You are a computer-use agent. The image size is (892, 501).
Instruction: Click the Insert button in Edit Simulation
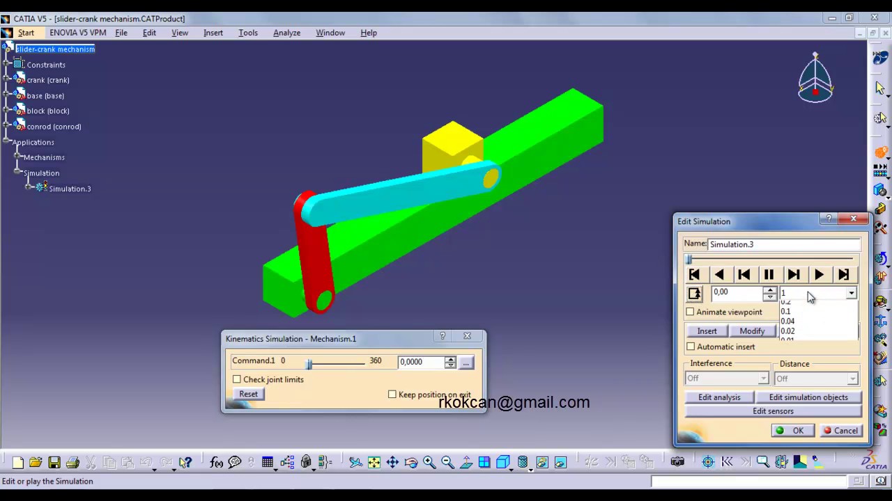click(x=707, y=331)
